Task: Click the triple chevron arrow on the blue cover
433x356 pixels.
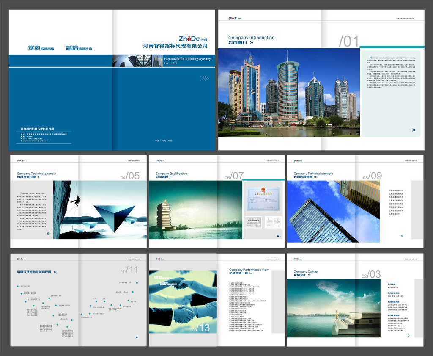Action: tap(204, 78)
